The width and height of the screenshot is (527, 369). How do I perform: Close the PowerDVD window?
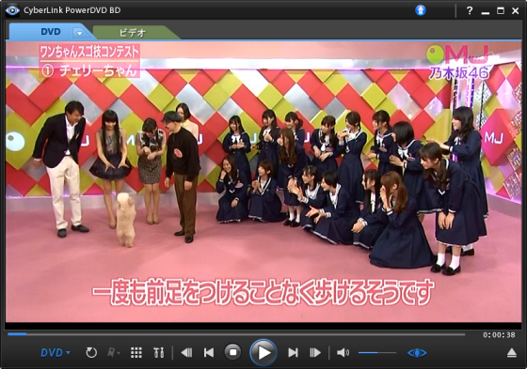click(516, 10)
